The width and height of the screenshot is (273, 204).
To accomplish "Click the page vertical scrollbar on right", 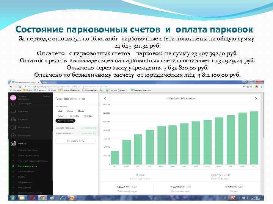I will point(264,115).
